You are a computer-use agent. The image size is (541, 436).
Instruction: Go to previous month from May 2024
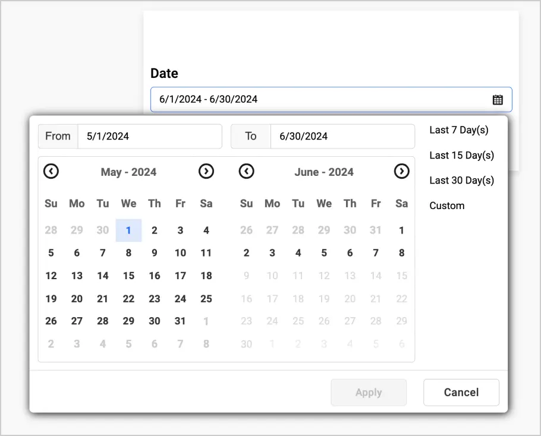(x=51, y=172)
